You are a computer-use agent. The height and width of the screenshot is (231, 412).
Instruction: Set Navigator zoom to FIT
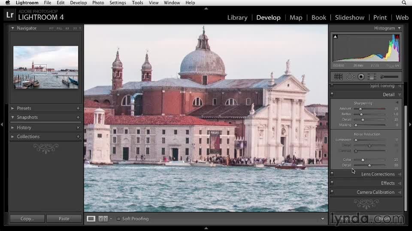(51, 28)
